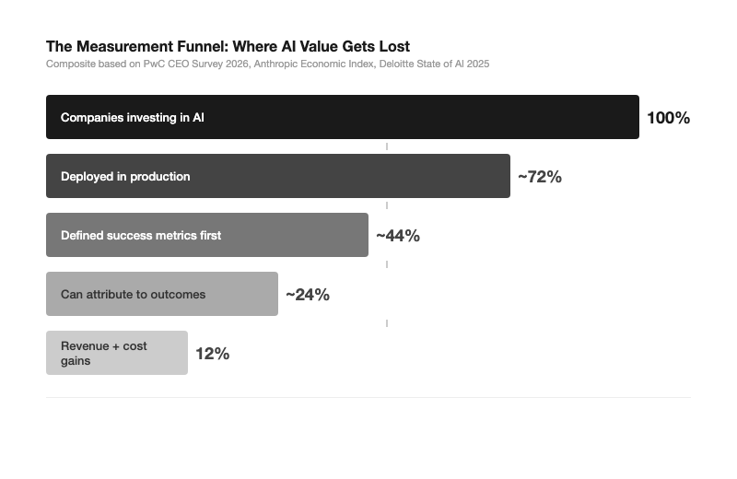The image size is (737, 479).
Task: Select the 'Revenue + cost gains' bar
Action: pyautogui.click(x=116, y=353)
